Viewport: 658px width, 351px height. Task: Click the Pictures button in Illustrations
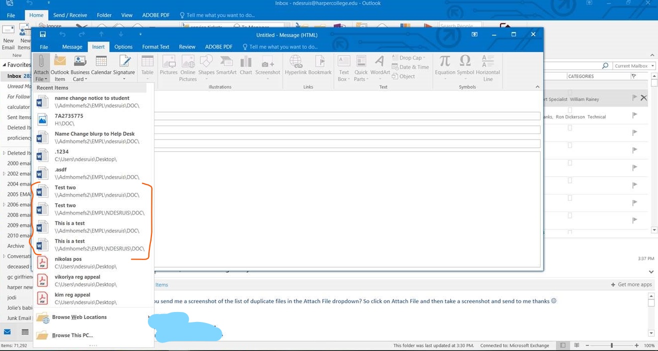tap(168, 66)
